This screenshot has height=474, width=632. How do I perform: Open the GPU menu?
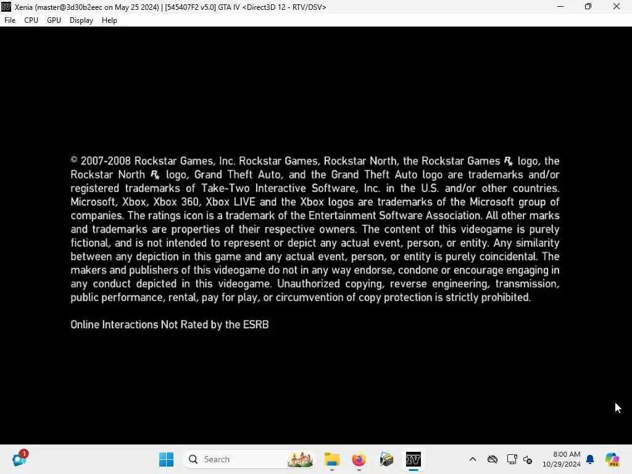(x=54, y=20)
